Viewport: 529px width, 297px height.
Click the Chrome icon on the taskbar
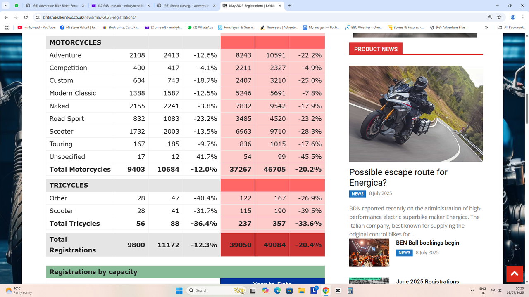coord(326,290)
